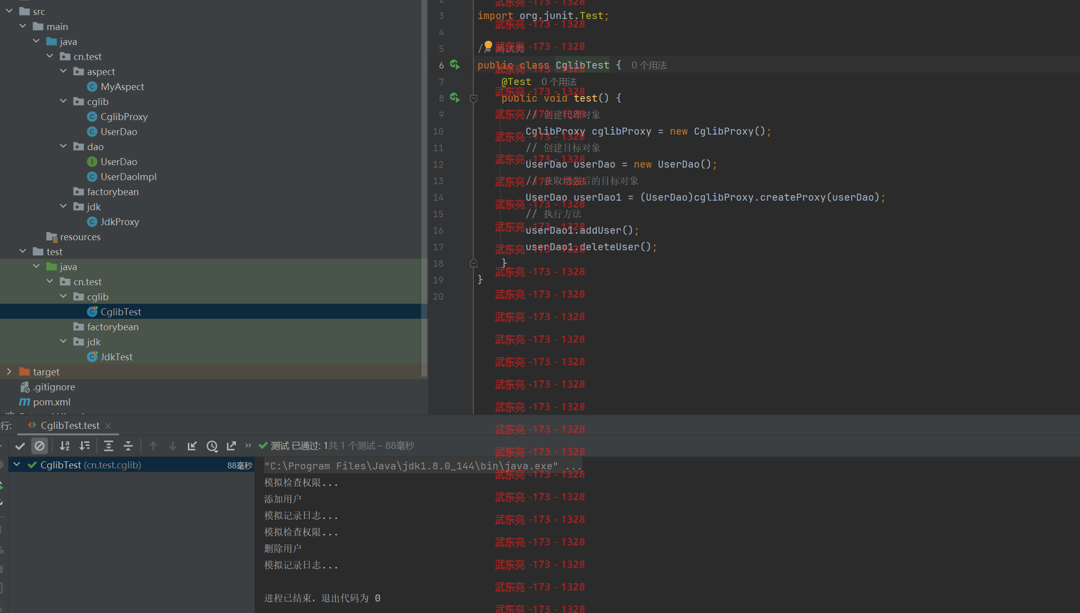The width and height of the screenshot is (1080, 613).
Task: Click the test java source root folder
Action: (x=62, y=267)
